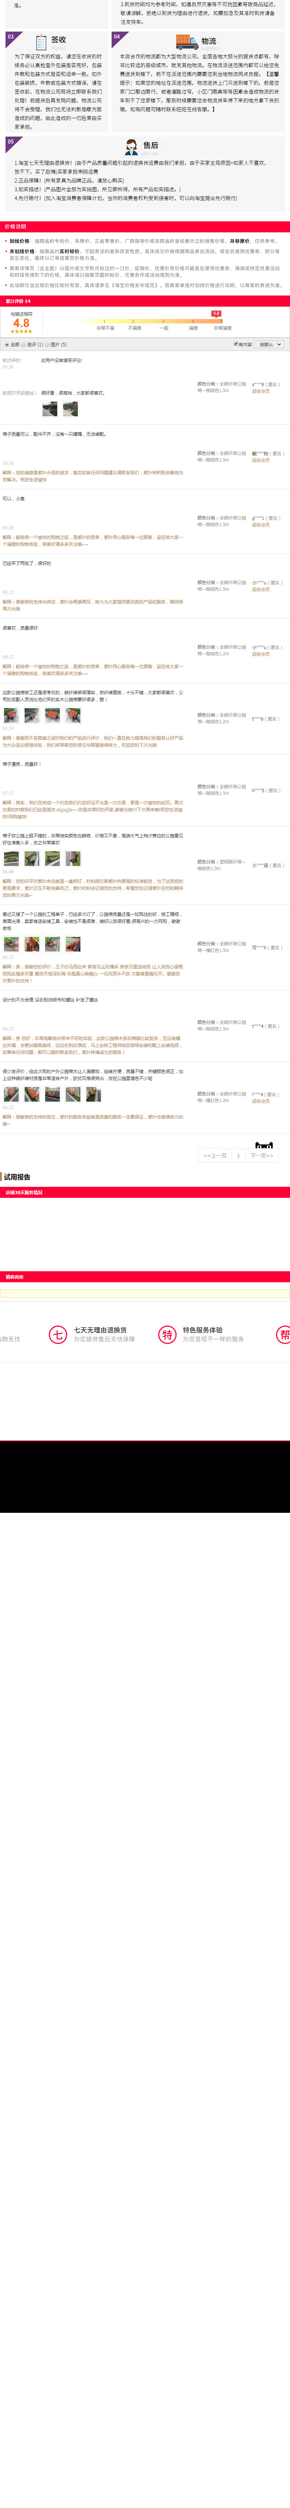The width and height of the screenshot is (290, 2508).
Task: Open fourth photo in 可***h's review
Action: (73, 945)
